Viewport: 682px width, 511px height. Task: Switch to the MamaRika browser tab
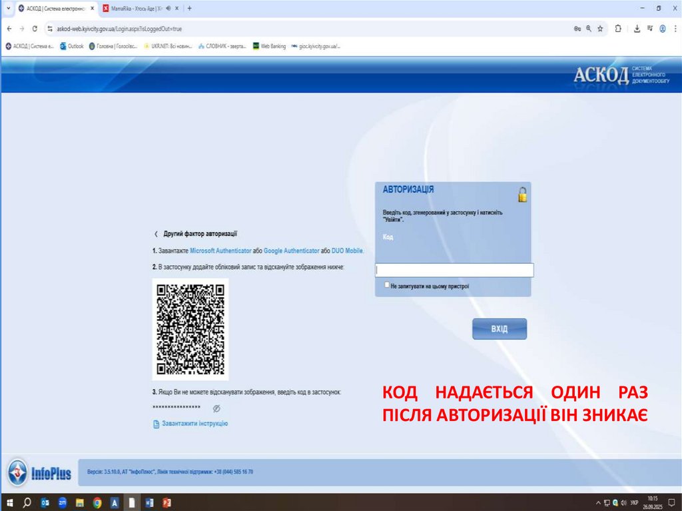point(137,8)
